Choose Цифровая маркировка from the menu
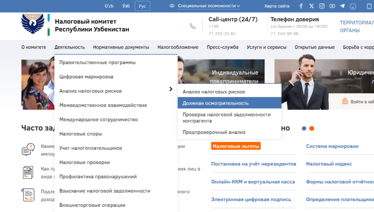 pos(86,77)
